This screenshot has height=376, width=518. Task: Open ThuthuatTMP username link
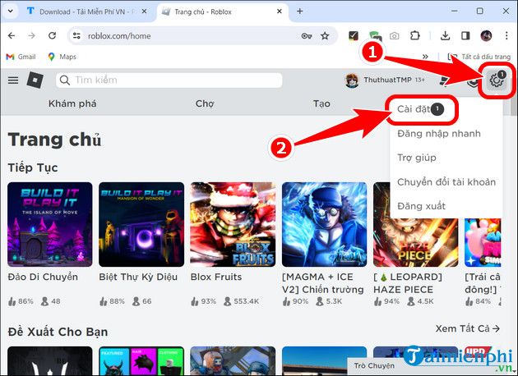pos(387,80)
